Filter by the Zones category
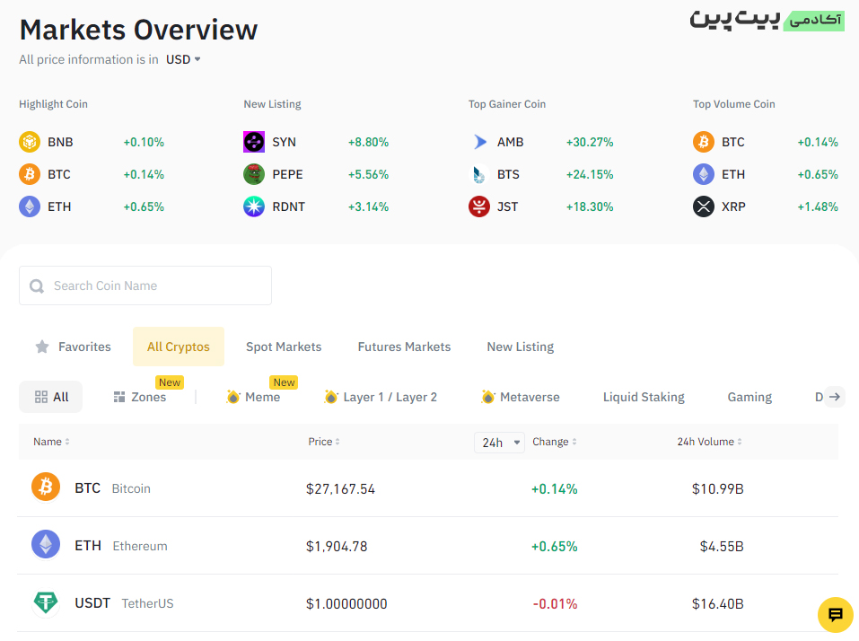The image size is (859, 641). pos(140,397)
